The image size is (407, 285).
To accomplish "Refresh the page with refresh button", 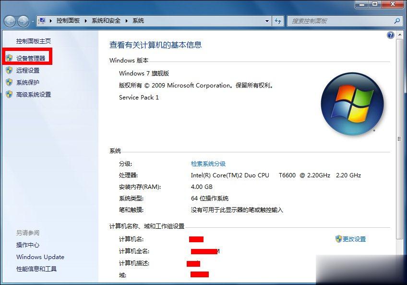I will pos(278,21).
